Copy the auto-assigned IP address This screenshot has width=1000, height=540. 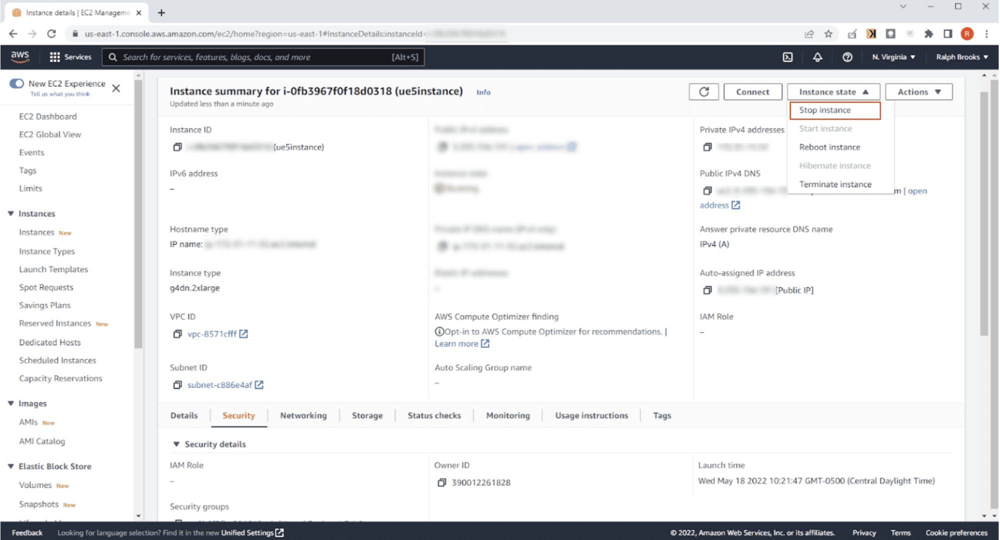click(707, 290)
